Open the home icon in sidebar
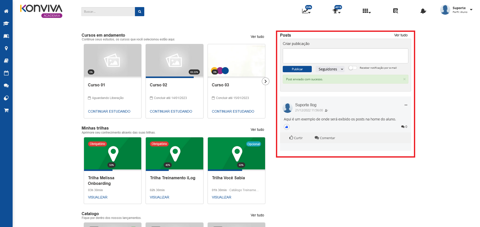This screenshot has width=480, height=227. click(x=6, y=11)
